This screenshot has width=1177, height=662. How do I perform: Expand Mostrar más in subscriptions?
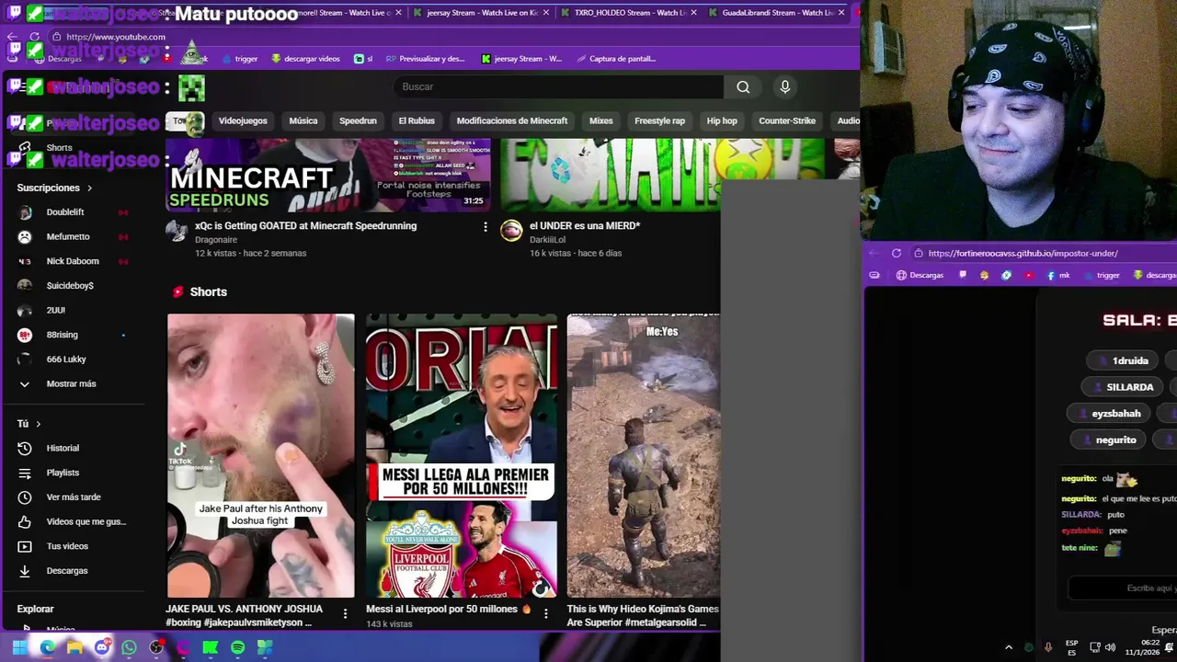pyautogui.click(x=71, y=383)
